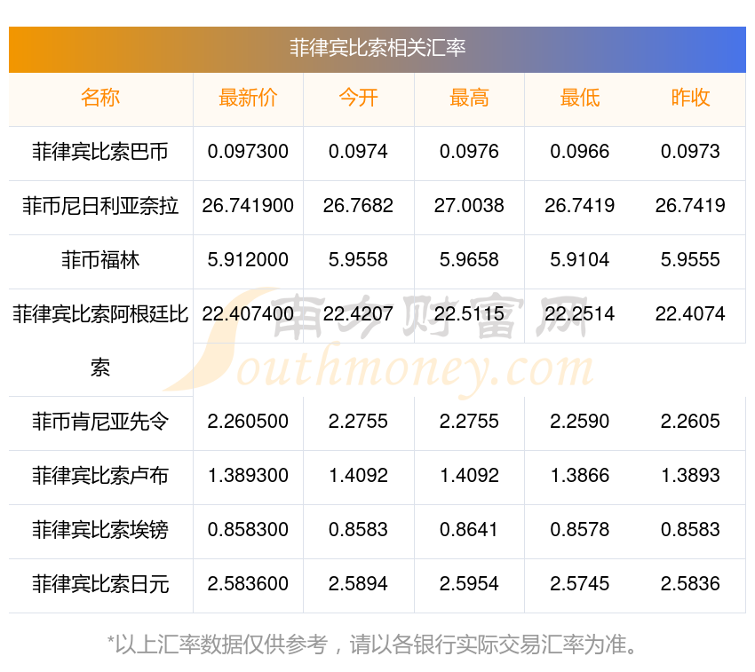Screen dimensions: 755x672
Task: Click the value 2.2605
Action: pyautogui.click(x=690, y=422)
